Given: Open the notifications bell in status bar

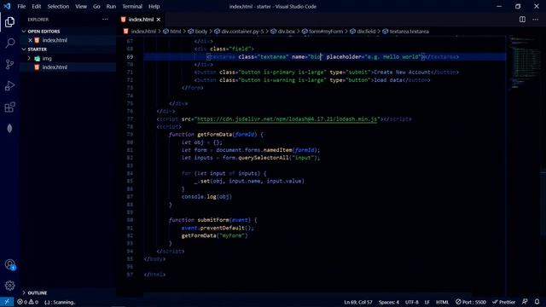Looking at the screenshot, I should 537,302.
